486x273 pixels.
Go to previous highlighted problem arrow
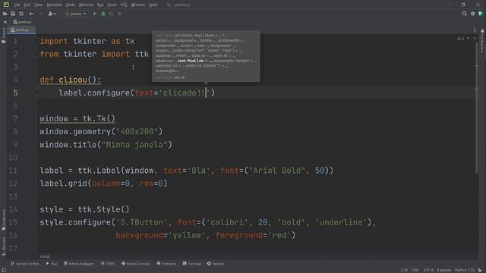click(469, 39)
